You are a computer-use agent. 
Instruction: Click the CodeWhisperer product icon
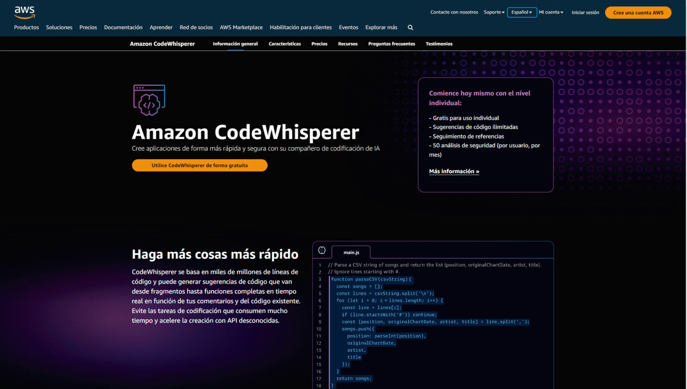click(x=149, y=100)
